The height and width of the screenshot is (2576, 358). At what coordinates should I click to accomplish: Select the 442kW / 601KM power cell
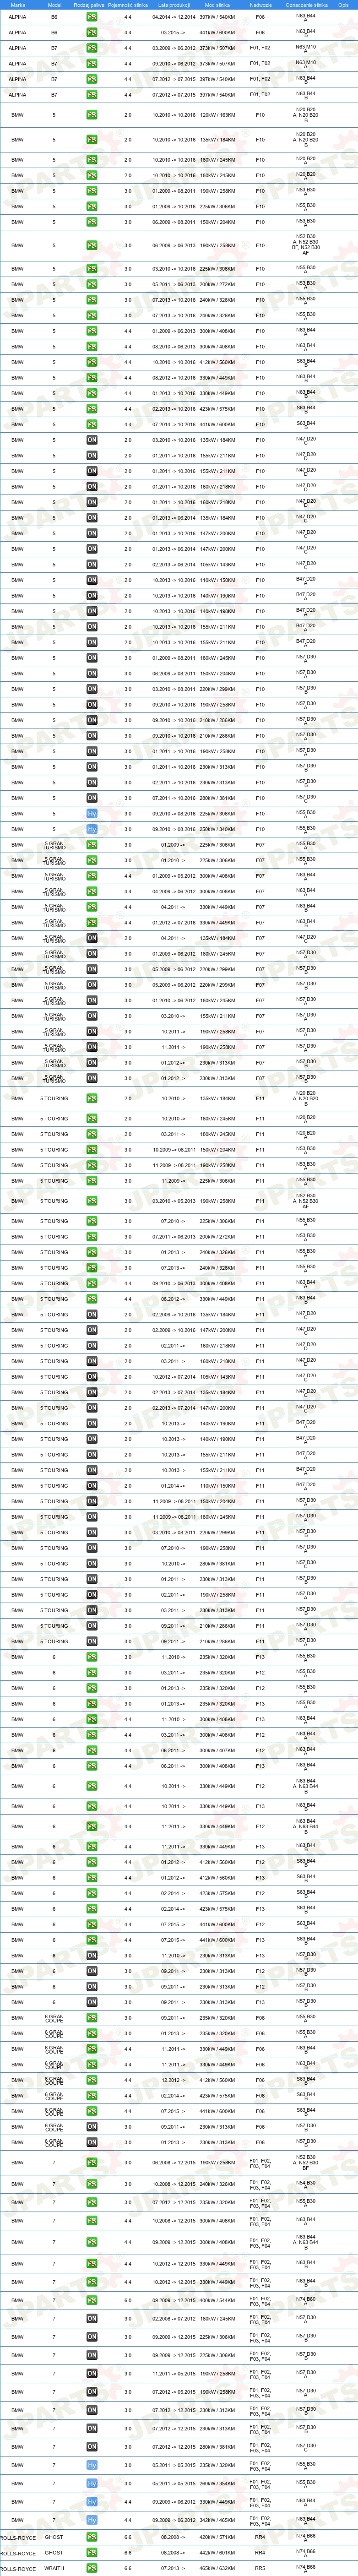pyautogui.click(x=217, y=2553)
